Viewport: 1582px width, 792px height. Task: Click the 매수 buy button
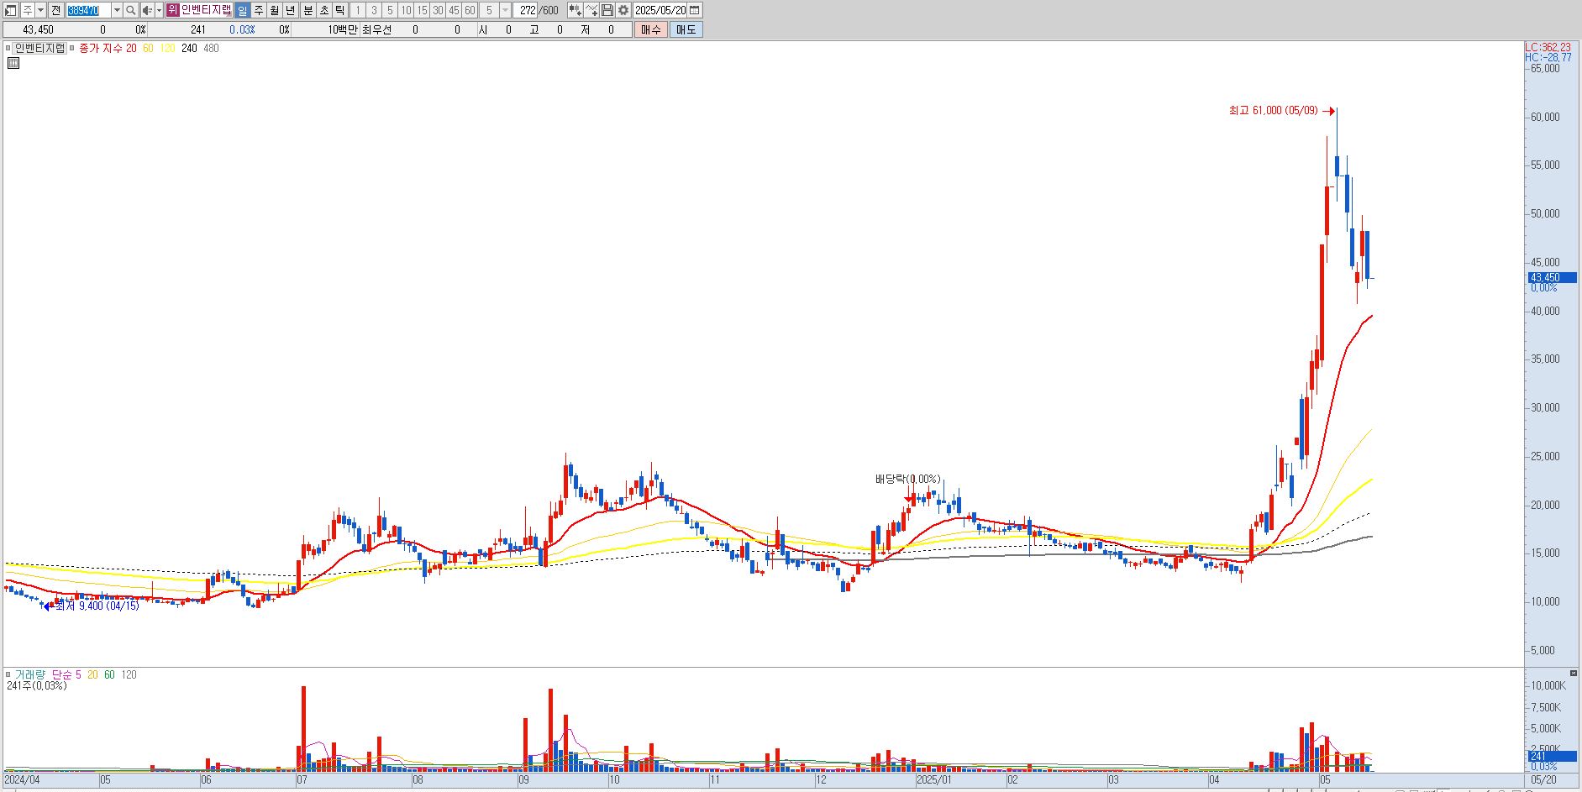[651, 29]
